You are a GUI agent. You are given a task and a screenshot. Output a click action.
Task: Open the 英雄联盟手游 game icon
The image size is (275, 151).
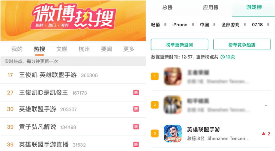click(x=173, y=133)
